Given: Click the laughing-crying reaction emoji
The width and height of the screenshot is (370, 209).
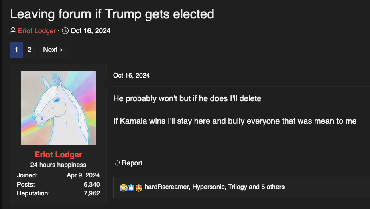Looking at the screenshot, I should 123,187.
